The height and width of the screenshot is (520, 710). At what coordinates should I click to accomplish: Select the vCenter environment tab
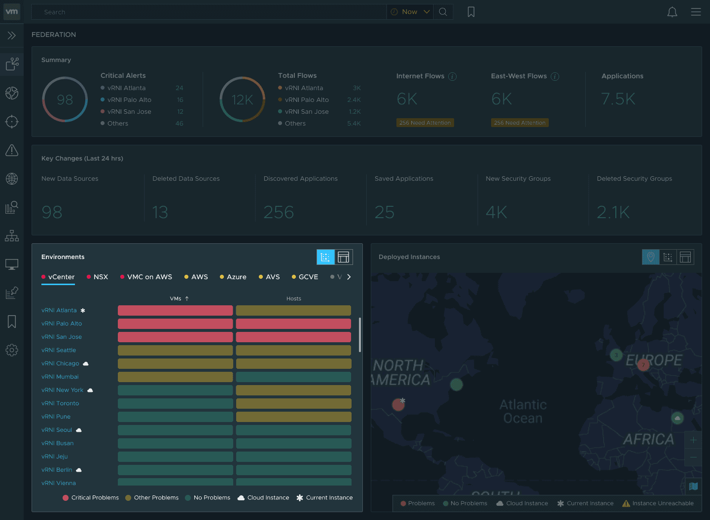point(58,277)
